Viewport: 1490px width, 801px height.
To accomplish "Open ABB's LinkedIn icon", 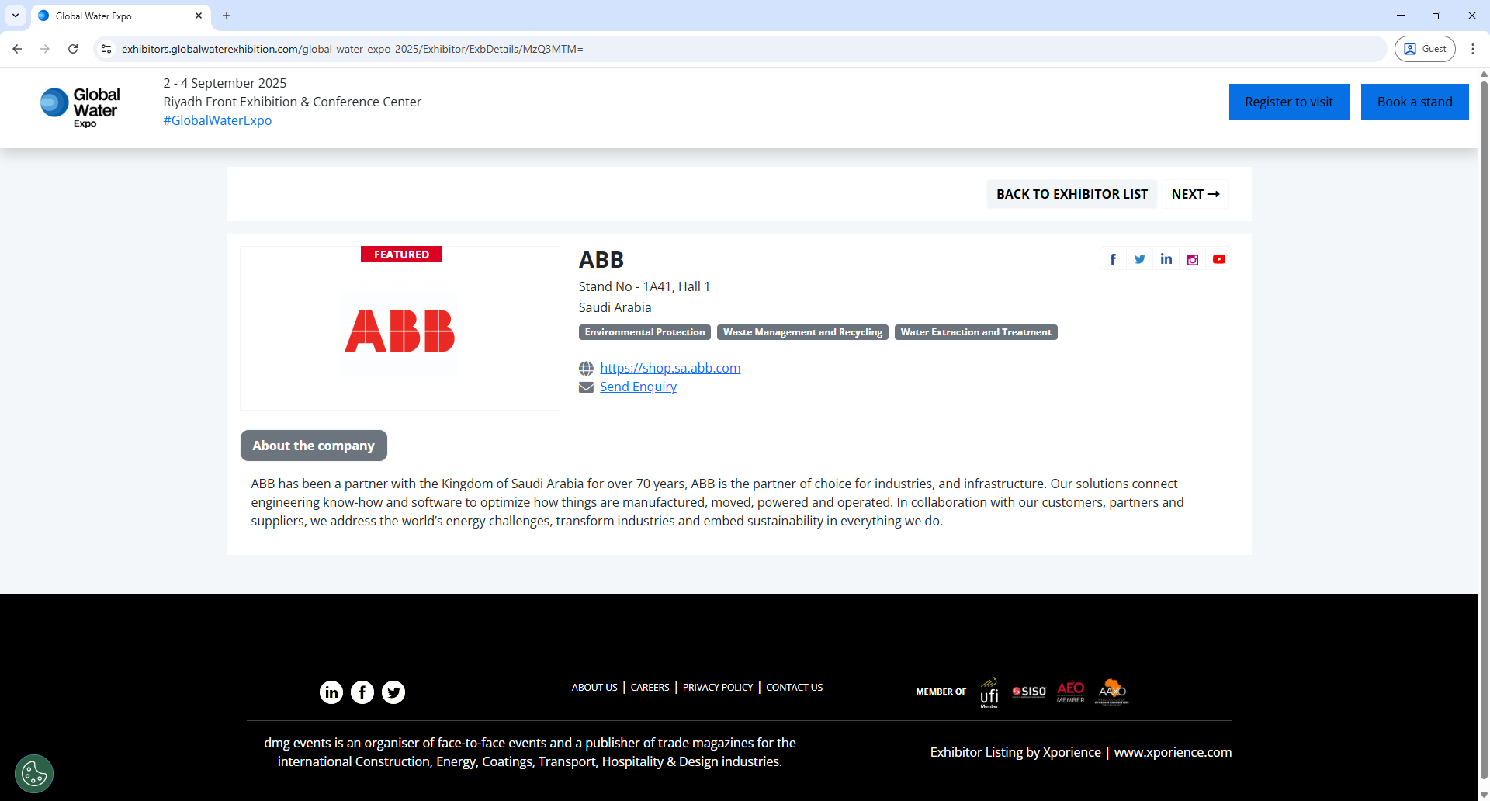I will click(1166, 258).
